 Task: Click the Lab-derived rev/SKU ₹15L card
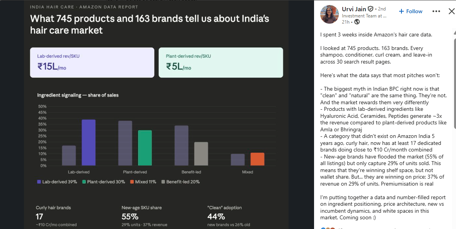(92, 62)
